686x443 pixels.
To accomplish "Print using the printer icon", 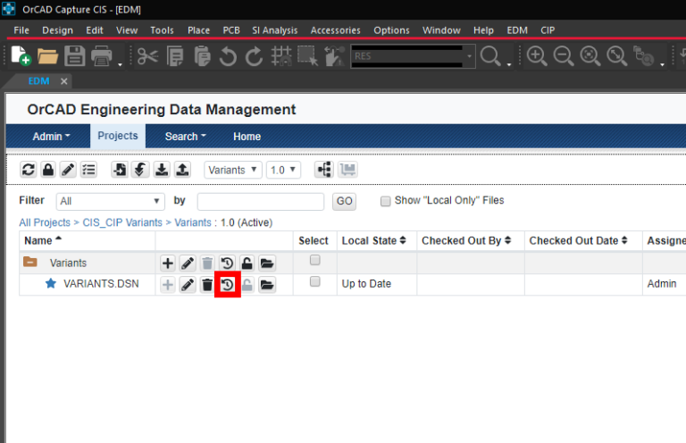I will pos(102,56).
